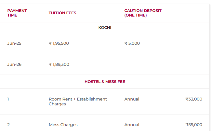Screen dimensions: 211x131
Task: Select Room Rent + Establishment Charges text
Action: click(78, 101)
